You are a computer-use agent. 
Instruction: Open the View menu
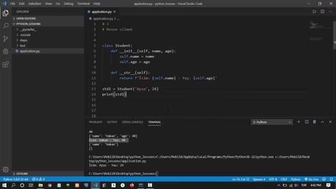[48, 4]
